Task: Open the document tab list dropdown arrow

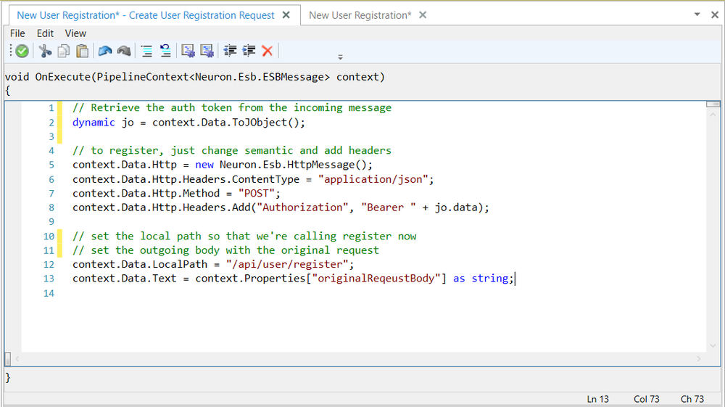Action: 697,15
